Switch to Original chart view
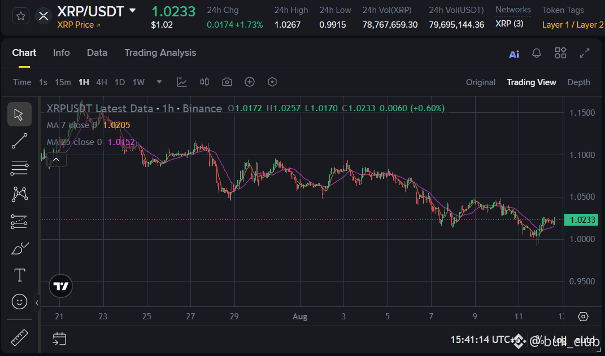 click(x=480, y=82)
